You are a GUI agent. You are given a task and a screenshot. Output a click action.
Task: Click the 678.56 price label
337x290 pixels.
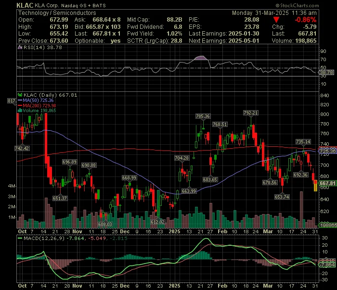[270, 182]
